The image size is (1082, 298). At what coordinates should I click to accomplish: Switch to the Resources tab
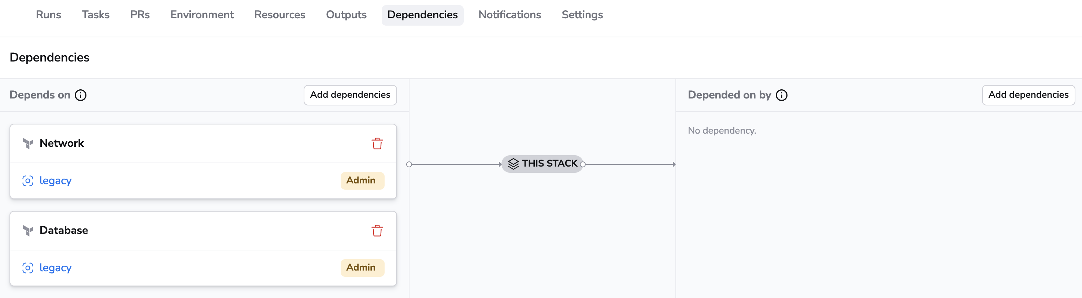tap(280, 15)
